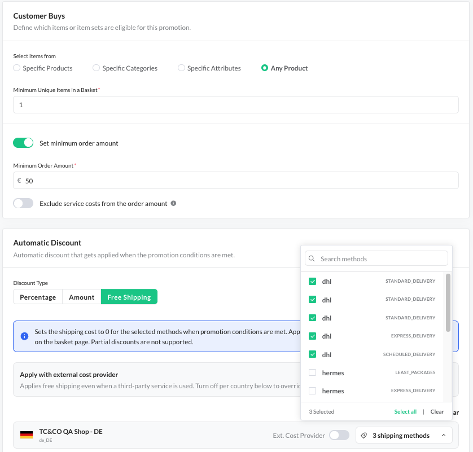
Task: Click the 'Select Items from' label
Action: pos(34,56)
